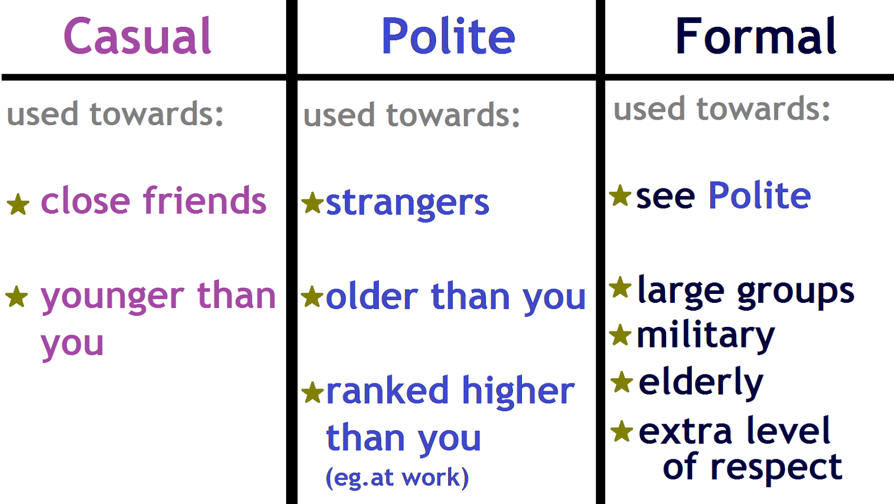Click the star before 'extra level'
The width and height of the screenshot is (894, 504).
click(621, 431)
